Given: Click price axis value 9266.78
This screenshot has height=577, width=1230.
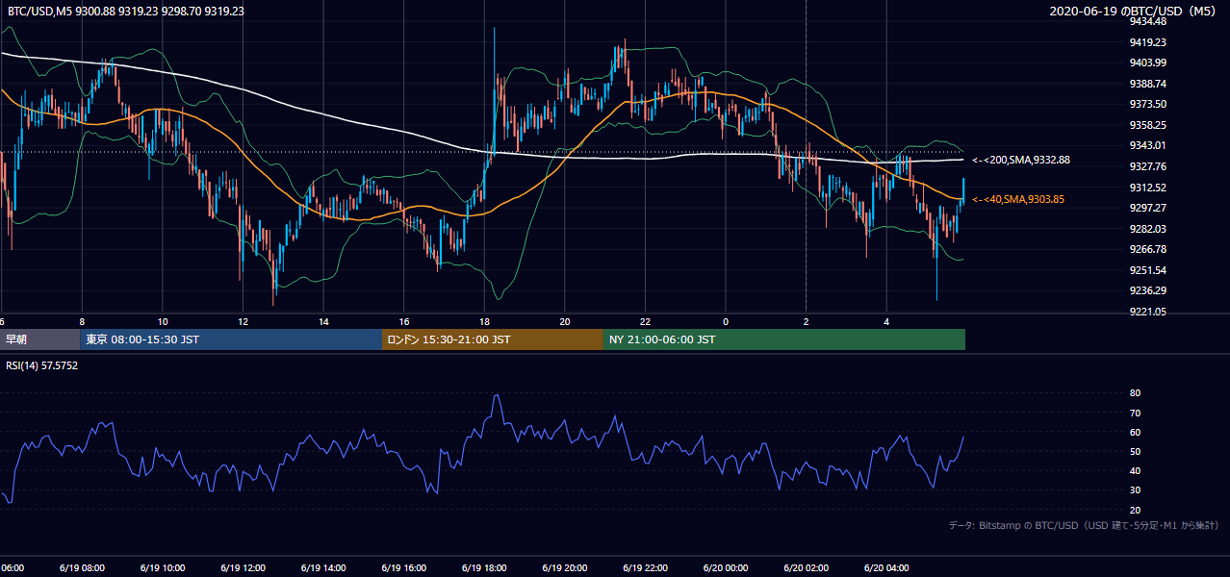Looking at the screenshot, I should 1148,249.
